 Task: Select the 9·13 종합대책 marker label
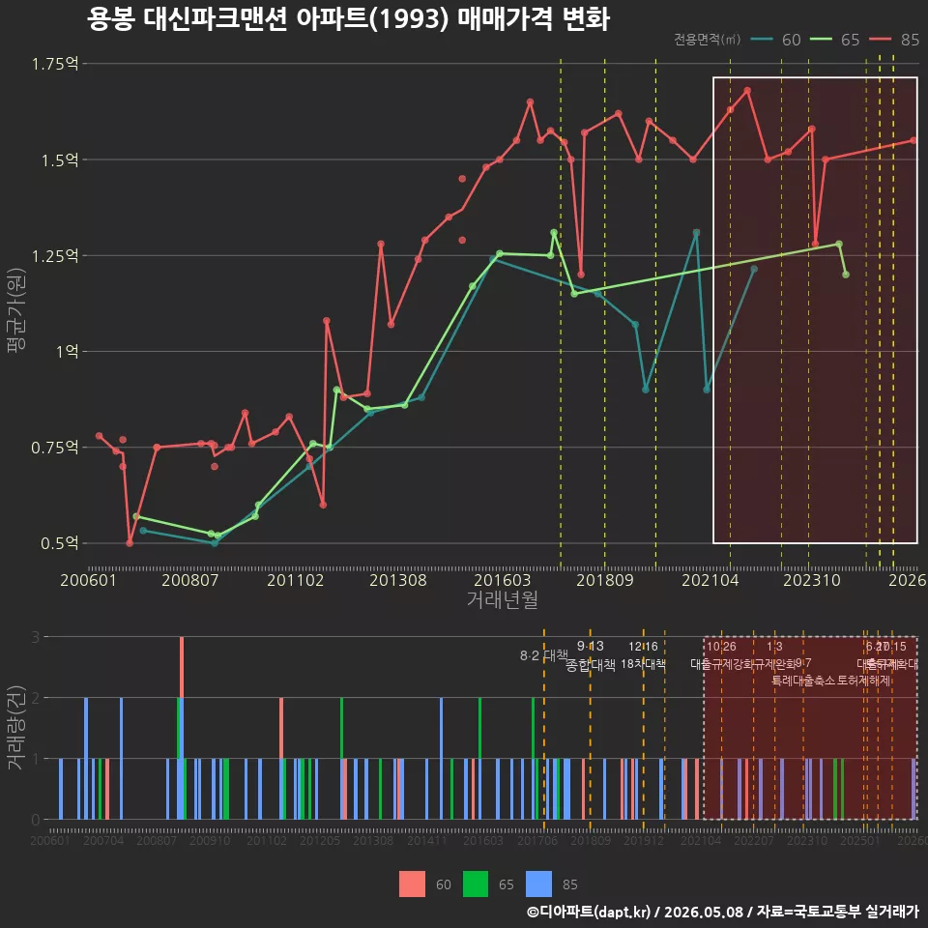[590, 655]
